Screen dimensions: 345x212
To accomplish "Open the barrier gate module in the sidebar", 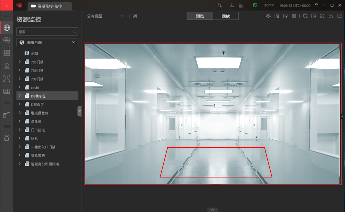I will (7, 115).
